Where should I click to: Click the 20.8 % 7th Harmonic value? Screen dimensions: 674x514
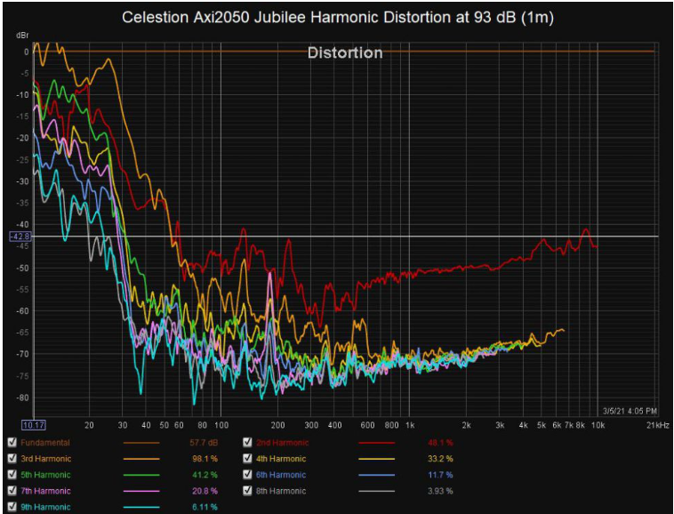coord(205,491)
